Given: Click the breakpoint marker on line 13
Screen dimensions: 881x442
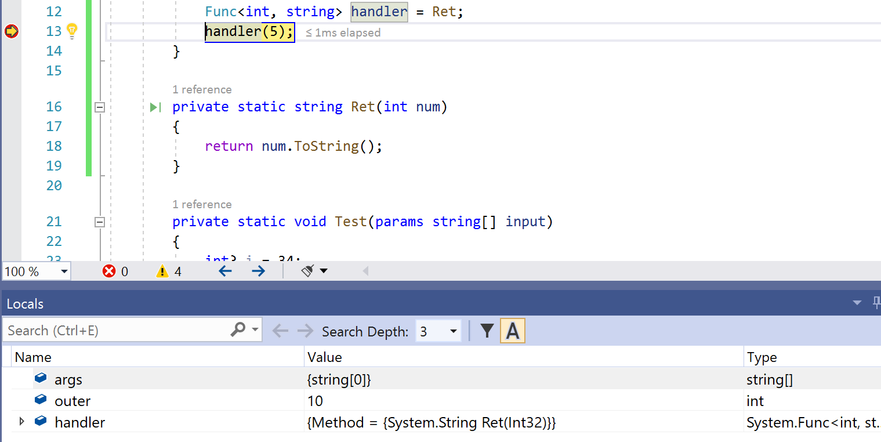Looking at the screenshot, I should click(x=11, y=31).
